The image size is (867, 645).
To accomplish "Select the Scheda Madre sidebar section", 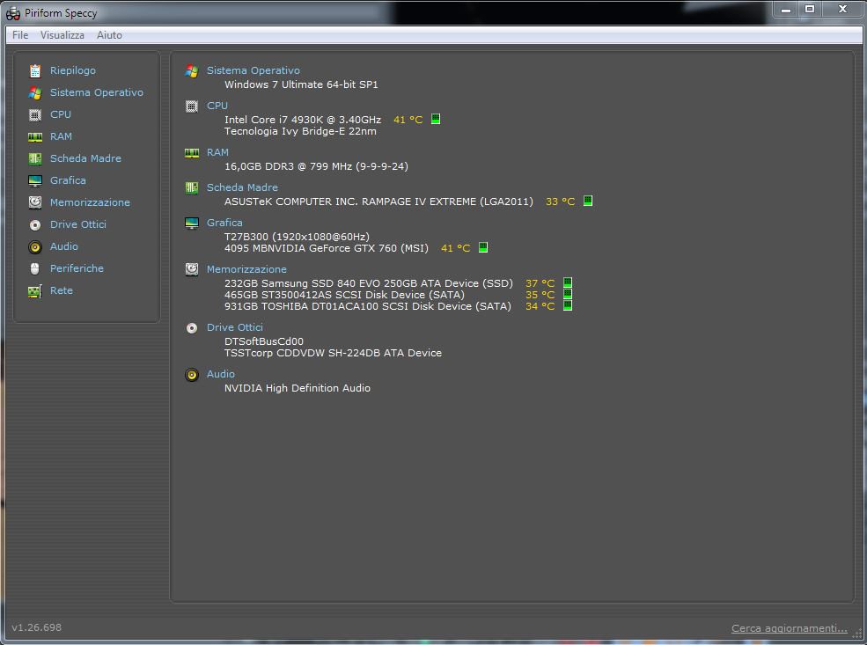I will tap(85, 158).
